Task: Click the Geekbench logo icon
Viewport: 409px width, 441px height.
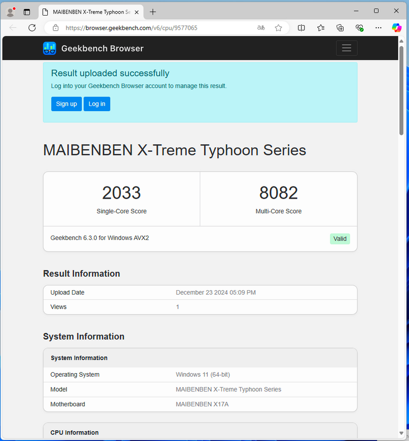Action: (49, 48)
